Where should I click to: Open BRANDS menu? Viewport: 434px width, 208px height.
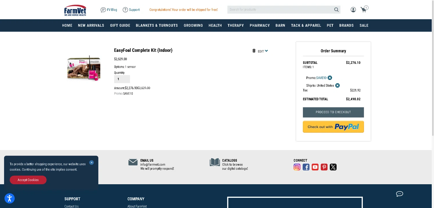coord(346,25)
